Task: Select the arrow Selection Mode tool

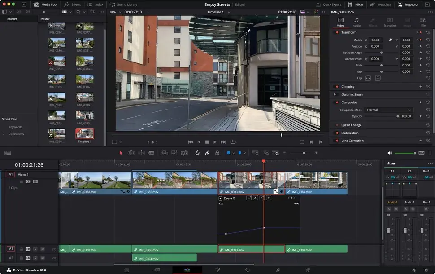Action: 121,153
